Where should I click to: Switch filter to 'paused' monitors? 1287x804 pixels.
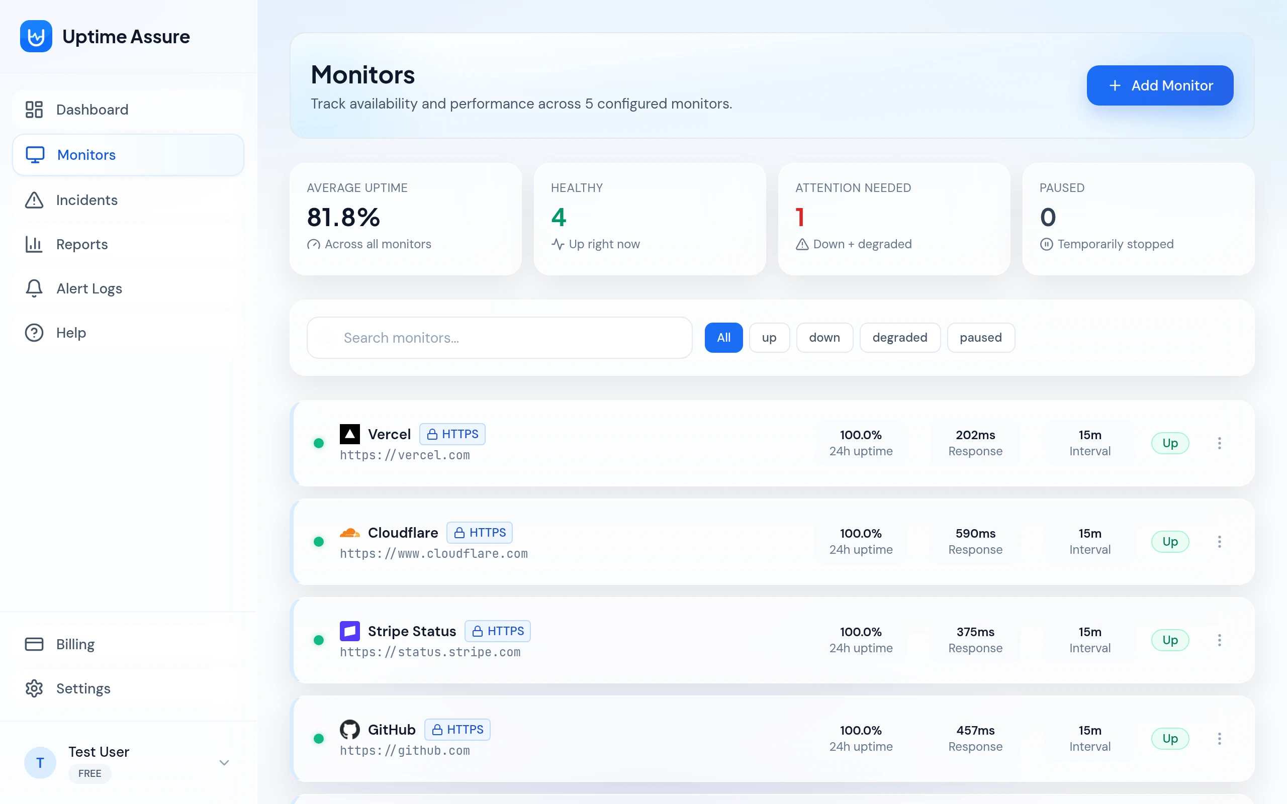click(x=980, y=337)
